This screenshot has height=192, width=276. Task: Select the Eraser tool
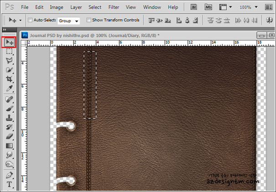9,136
